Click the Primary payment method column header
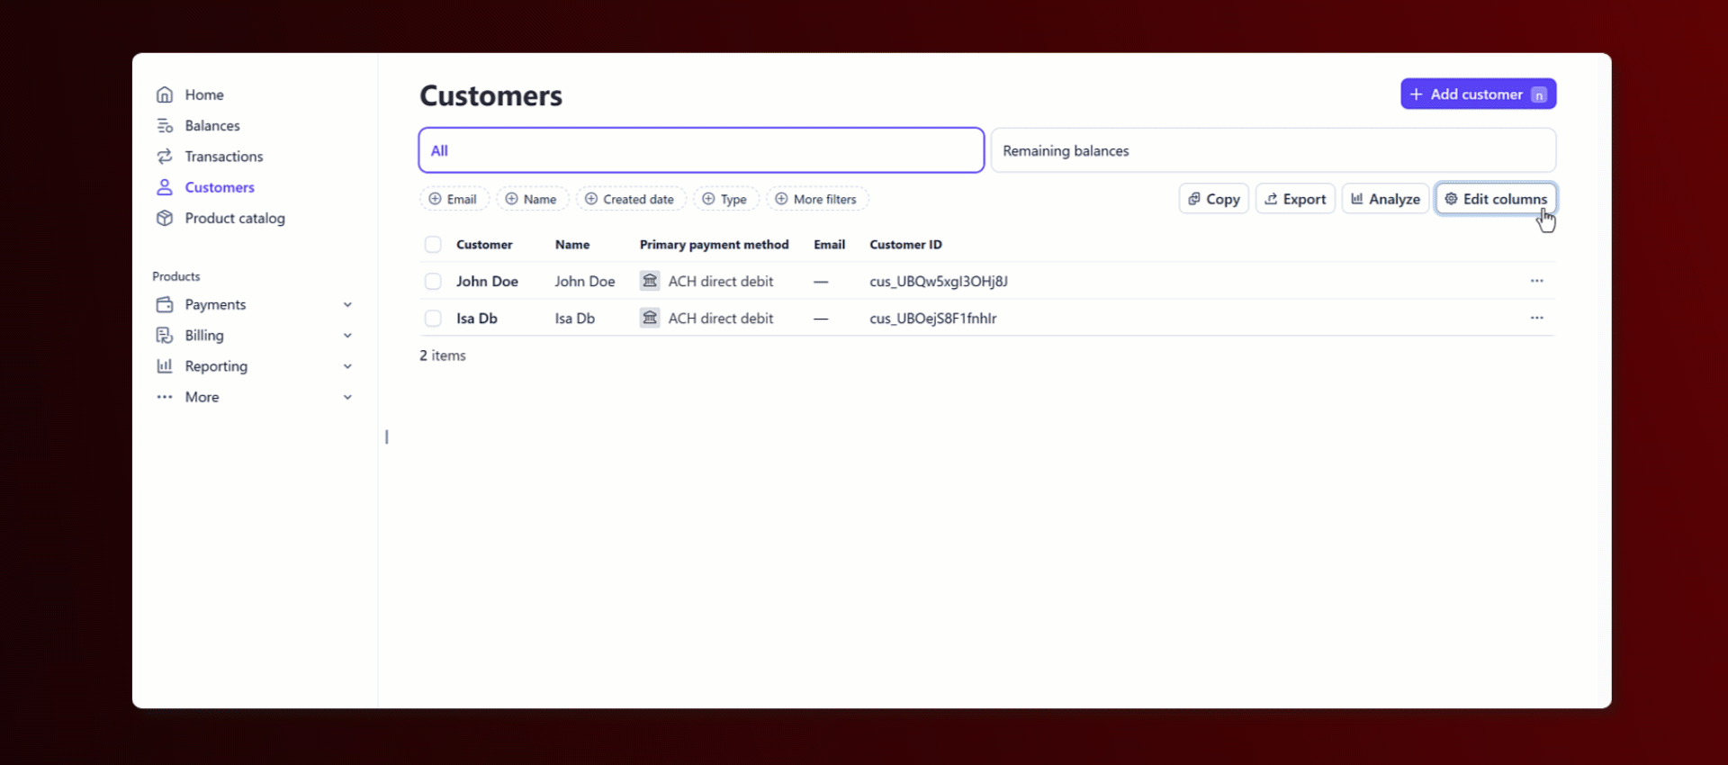Viewport: 1728px width, 765px height. click(x=714, y=245)
